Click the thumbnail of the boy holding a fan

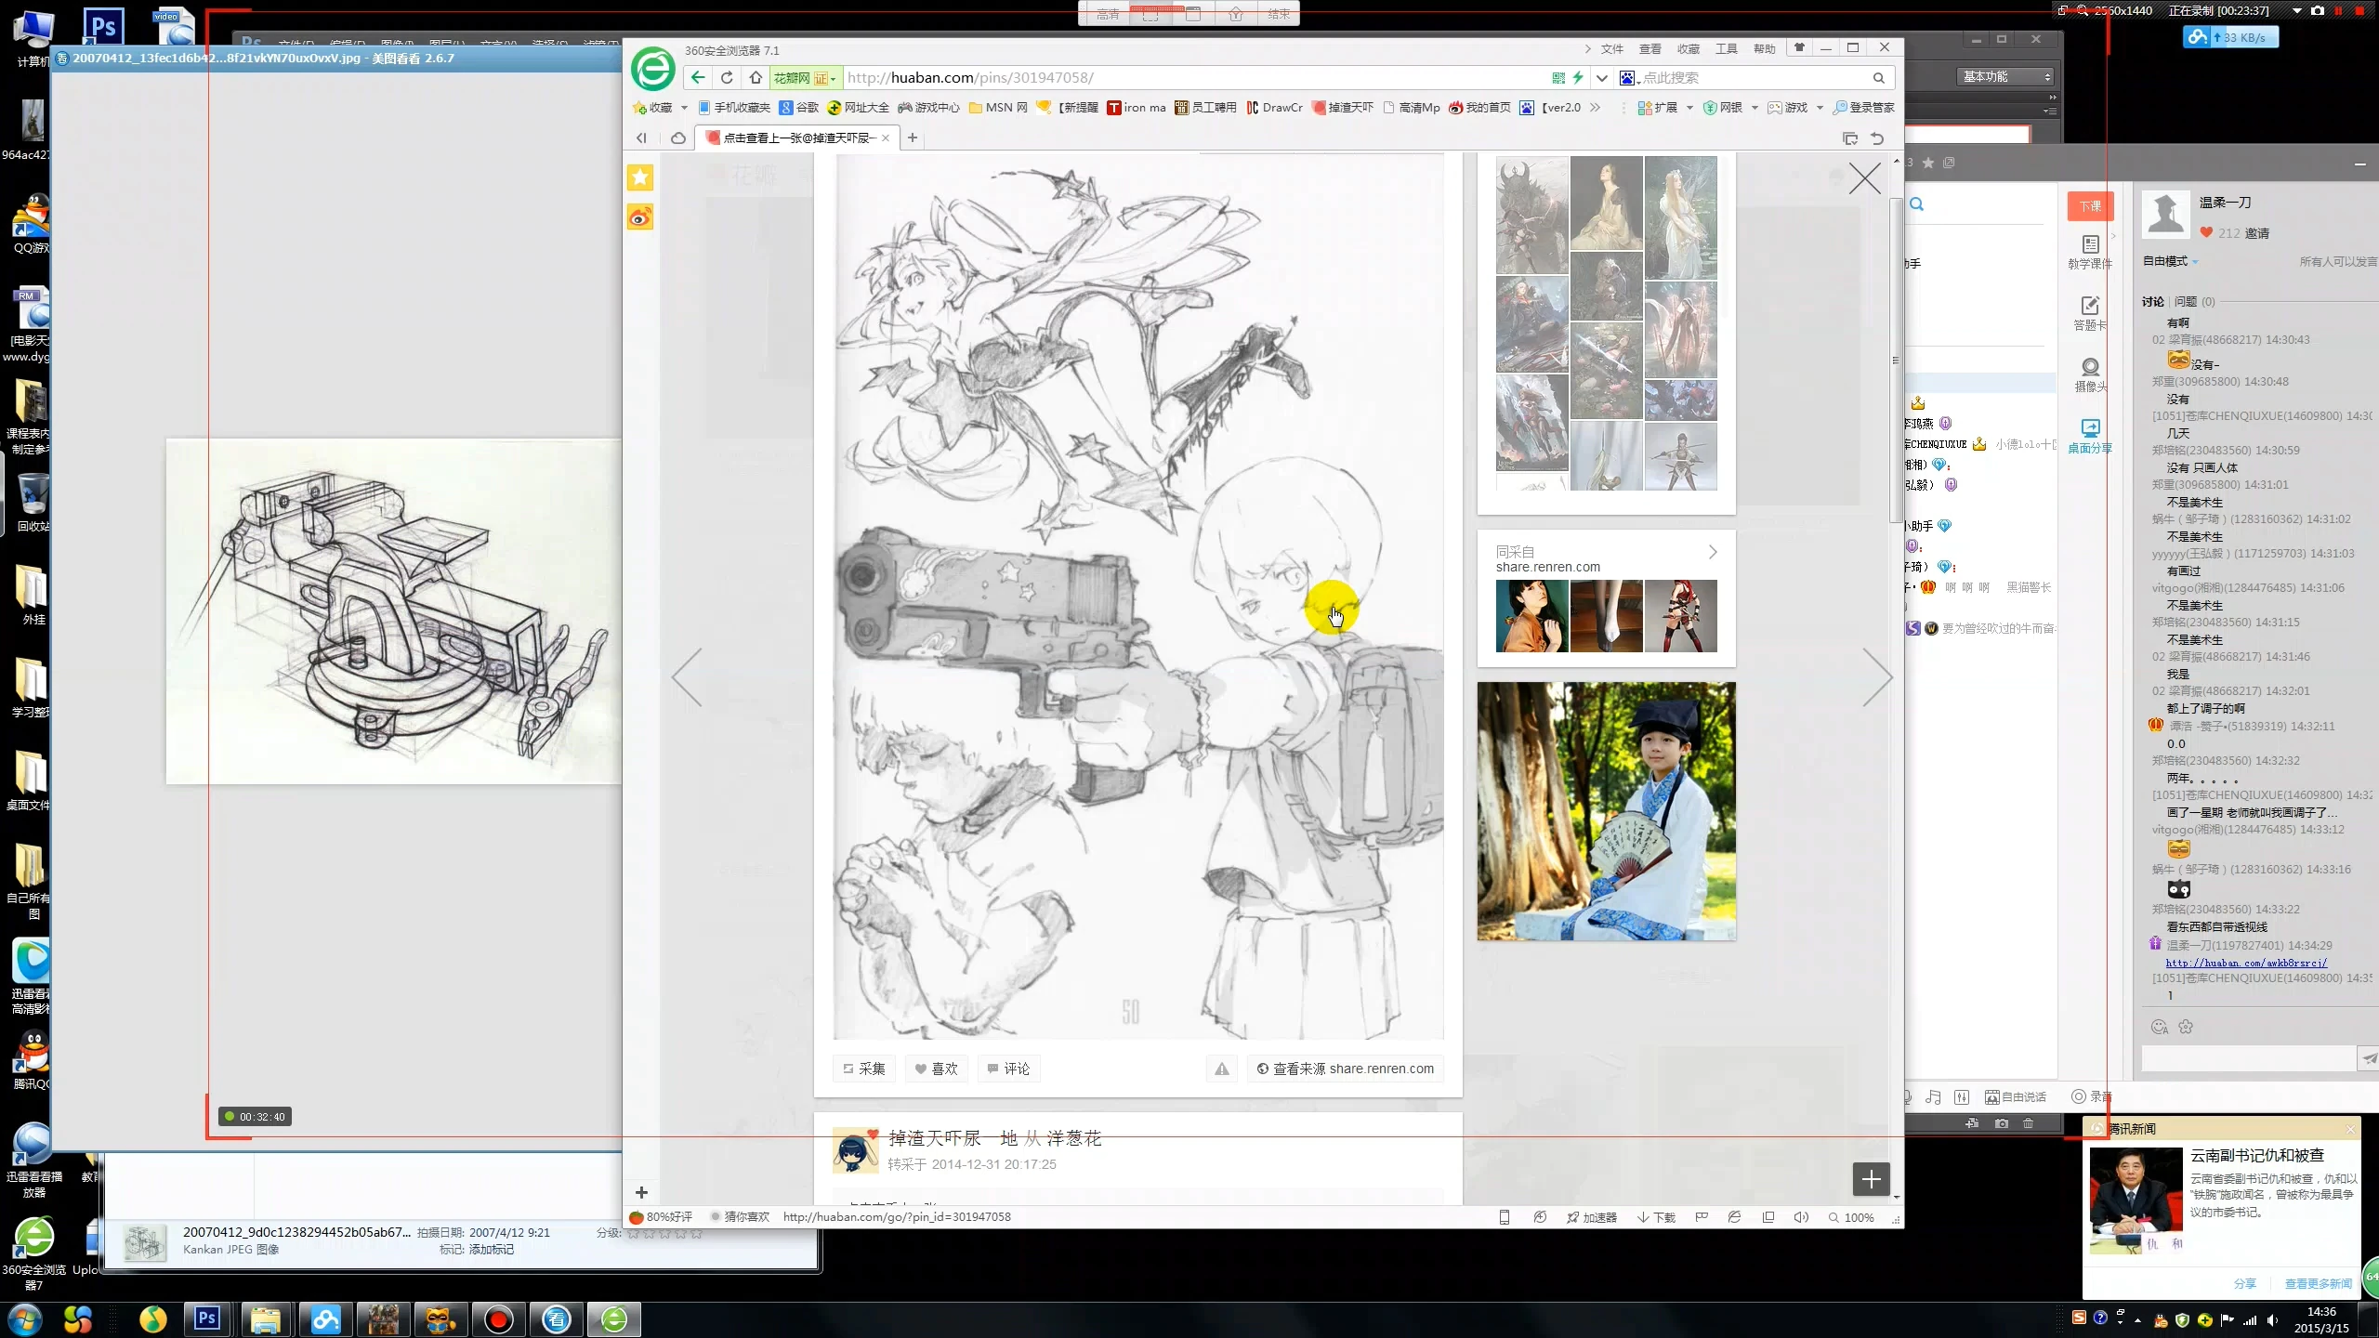point(1606,811)
